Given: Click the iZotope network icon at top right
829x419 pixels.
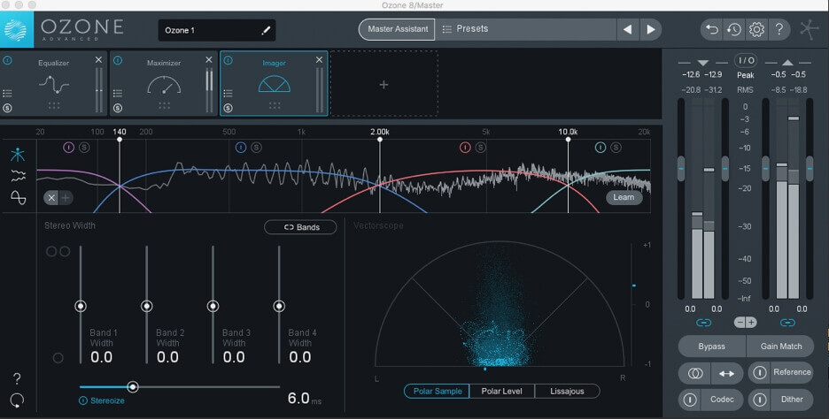Looking at the screenshot, I should click(809, 29).
